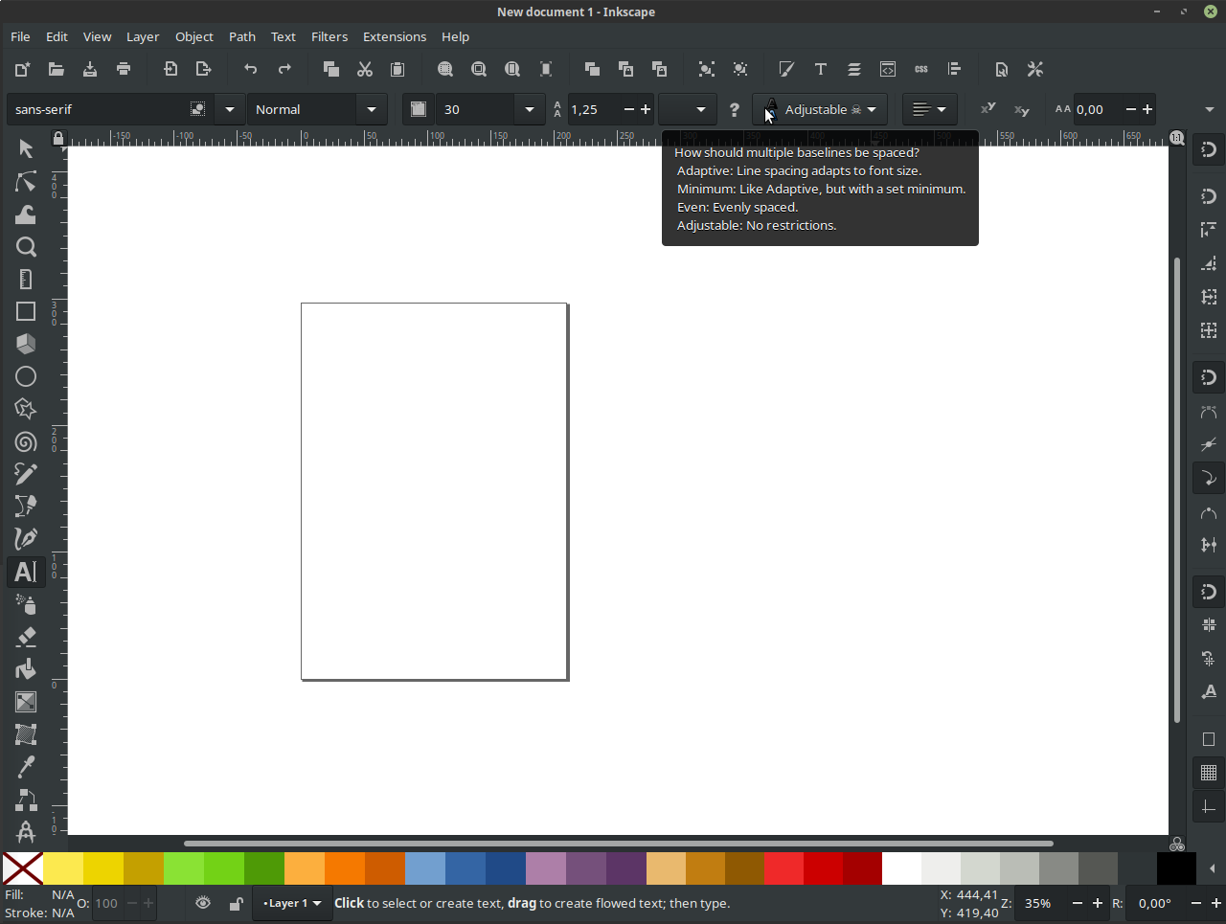The width and height of the screenshot is (1226, 924).
Task: Click the help question mark button
Action: point(735,110)
